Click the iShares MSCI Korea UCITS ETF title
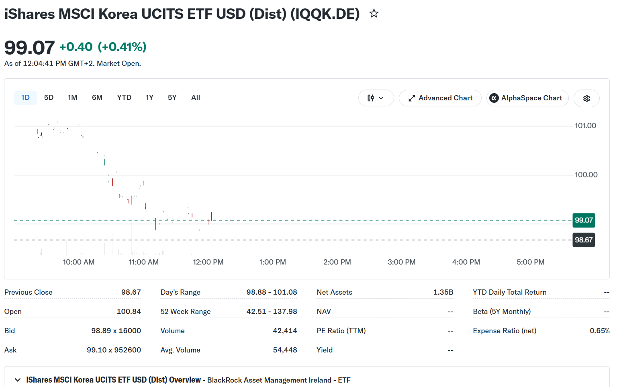The image size is (617, 387). tap(182, 14)
